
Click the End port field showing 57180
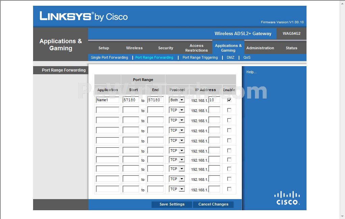(x=155, y=100)
